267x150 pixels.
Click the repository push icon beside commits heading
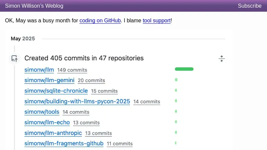point(14,59)
